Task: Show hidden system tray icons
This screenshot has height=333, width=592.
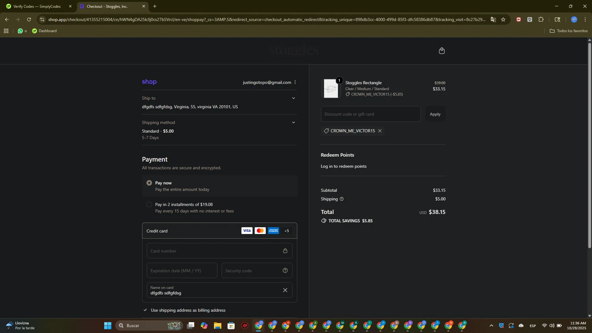Action: coord(491,326)
